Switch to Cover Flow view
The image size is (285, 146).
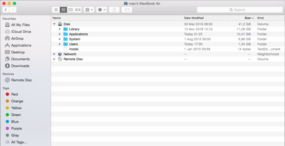(x=78, y=10)
